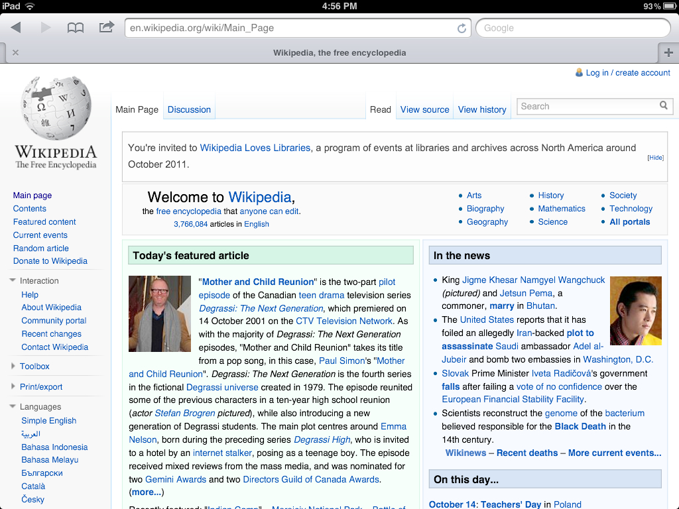Switch language to Bahasa Indonesia
The width and height of the screenshot is (679, 509).
[54, 447]
